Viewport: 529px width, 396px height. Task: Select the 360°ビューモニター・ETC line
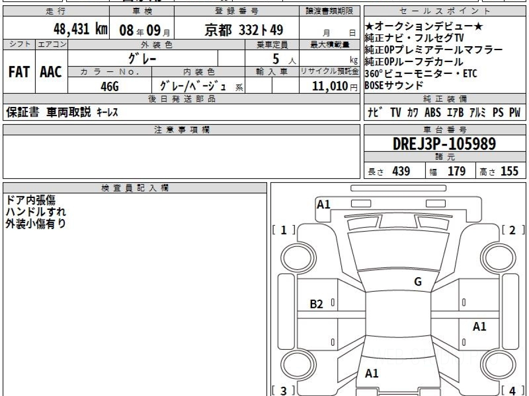point(421,73)
